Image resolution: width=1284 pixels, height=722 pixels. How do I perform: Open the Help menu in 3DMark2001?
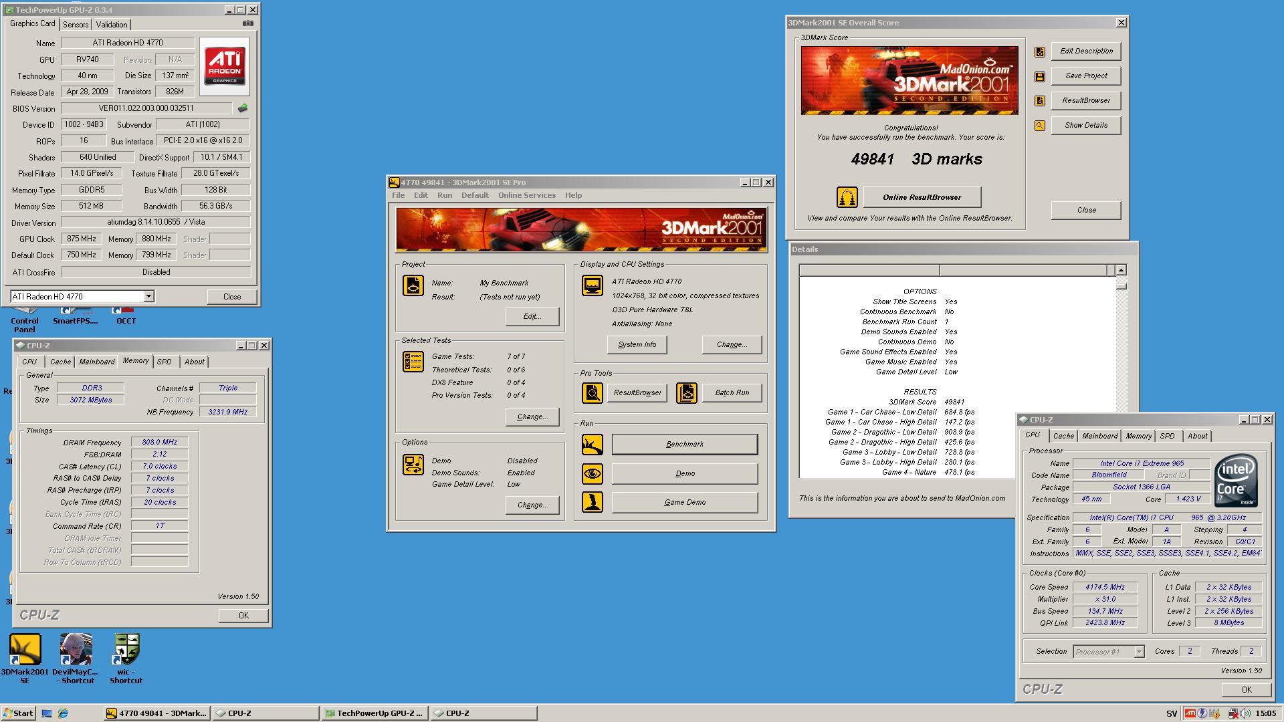coord(573,195)
